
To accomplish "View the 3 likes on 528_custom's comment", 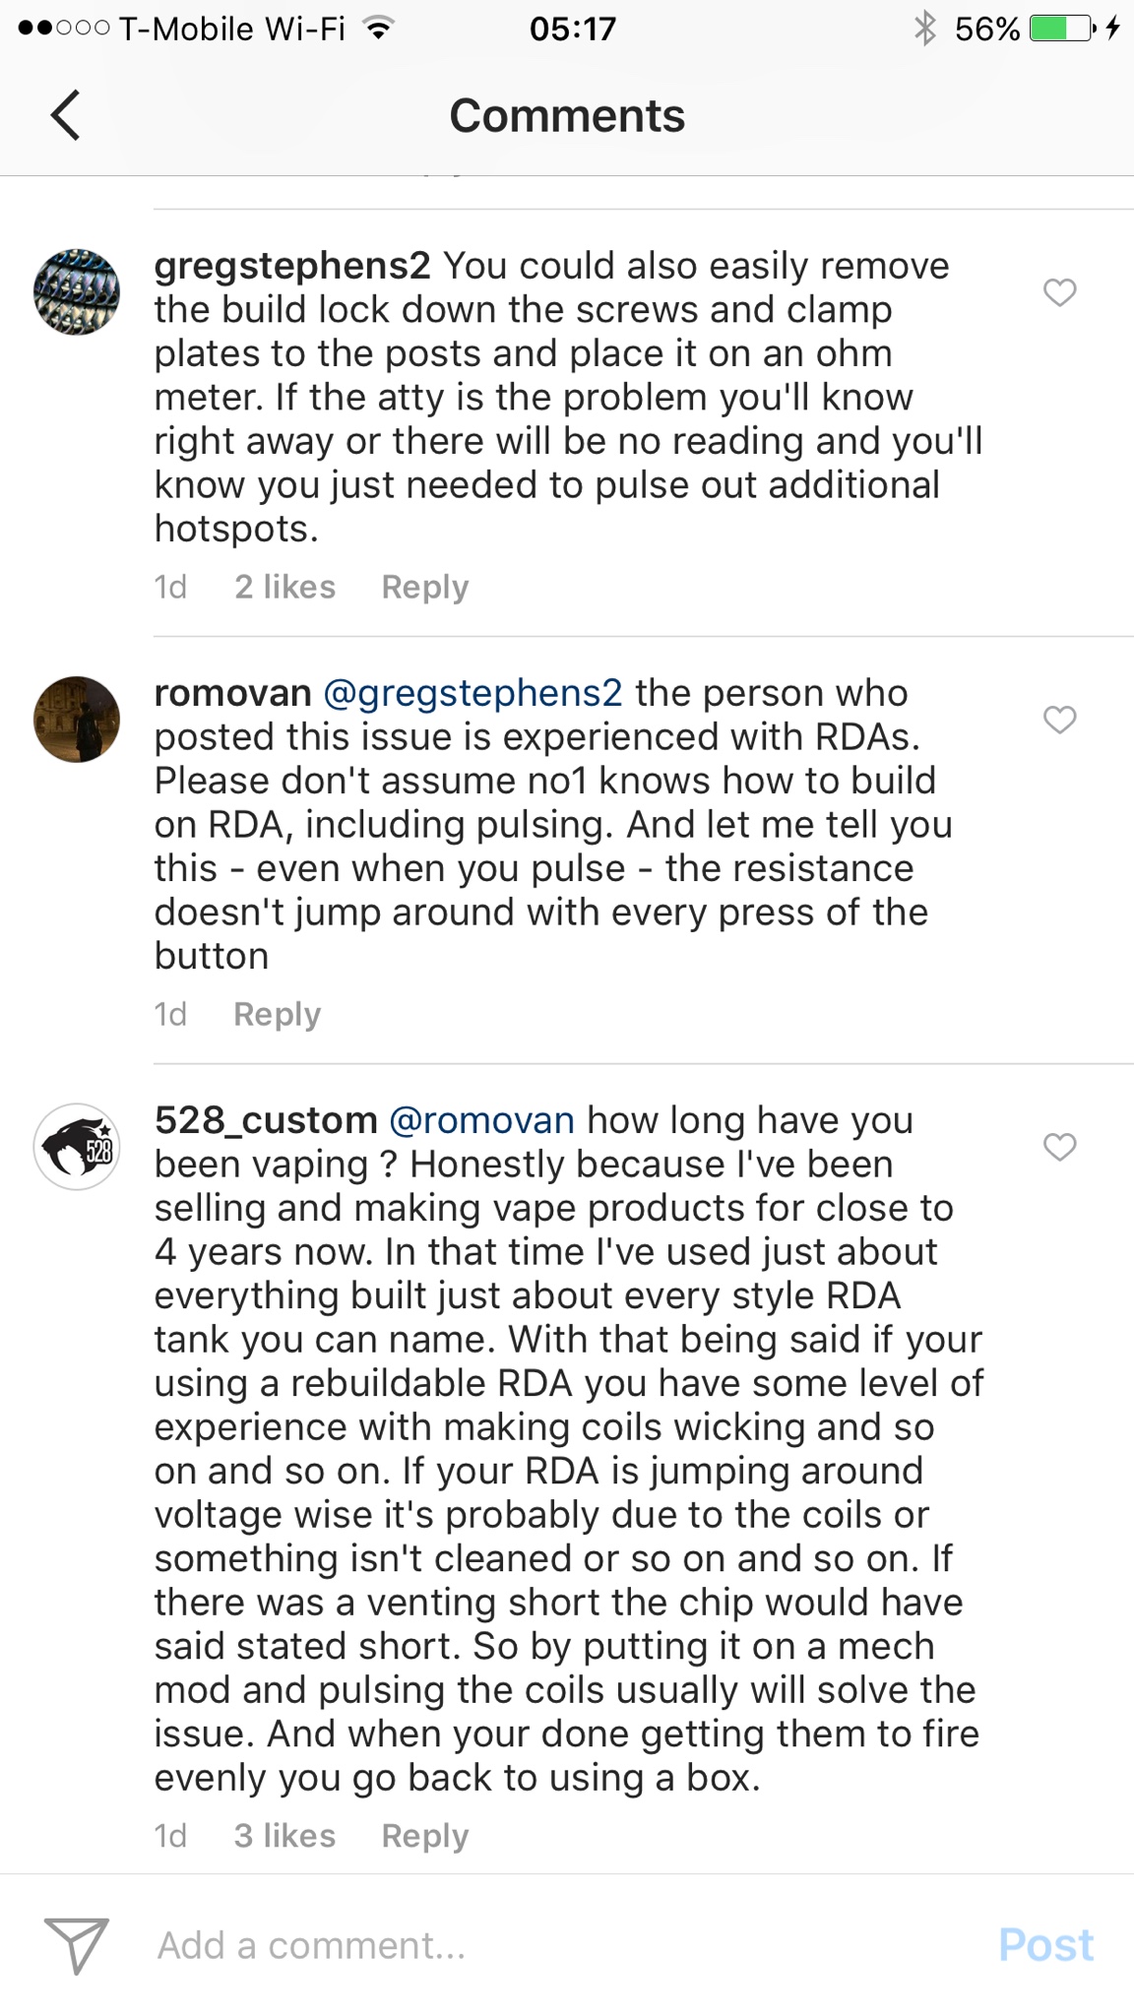I will 284,1836.
